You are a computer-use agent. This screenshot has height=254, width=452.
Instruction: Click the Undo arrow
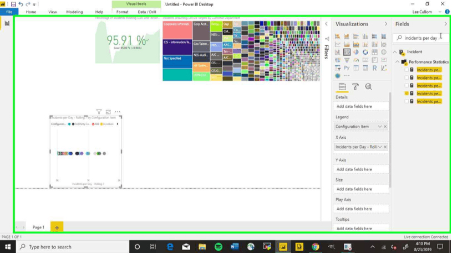click(21, 4)
